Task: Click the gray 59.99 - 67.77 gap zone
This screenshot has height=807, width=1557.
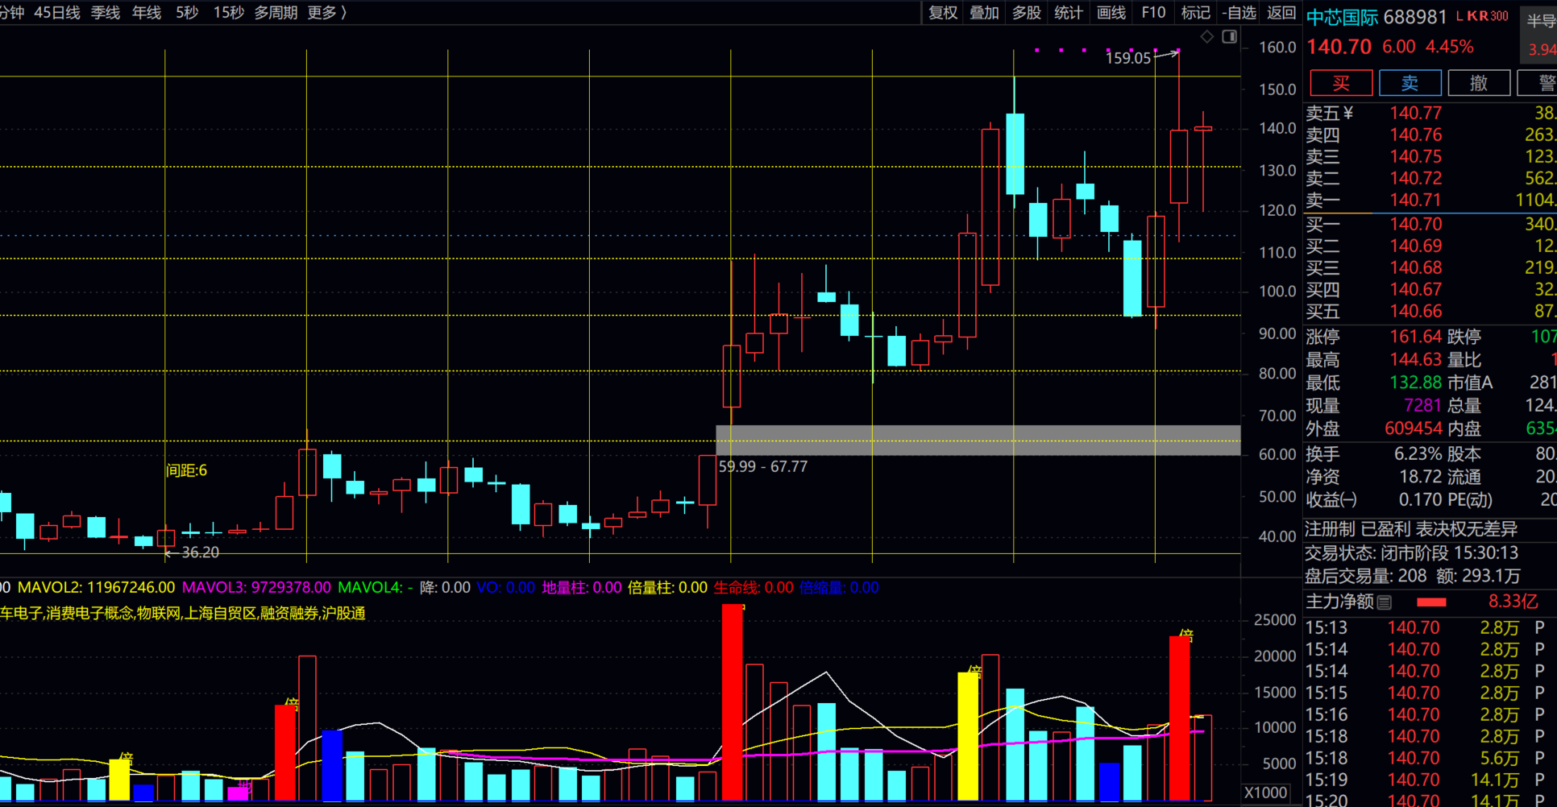Action: pos(978,440)
